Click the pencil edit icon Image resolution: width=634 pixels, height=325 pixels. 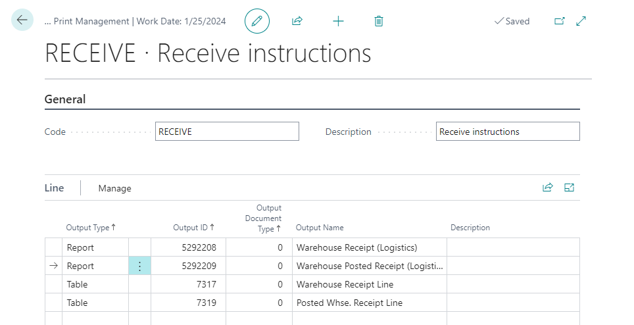257,21
